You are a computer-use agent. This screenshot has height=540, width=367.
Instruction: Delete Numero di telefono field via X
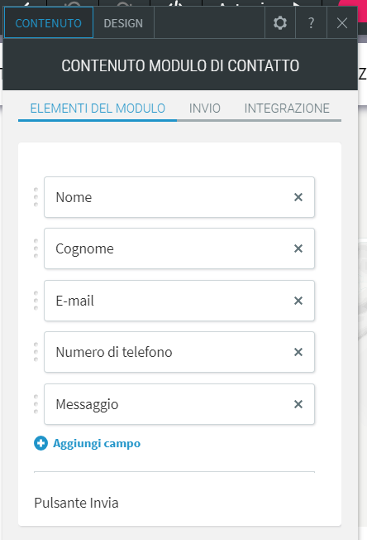tap(298, 352)
